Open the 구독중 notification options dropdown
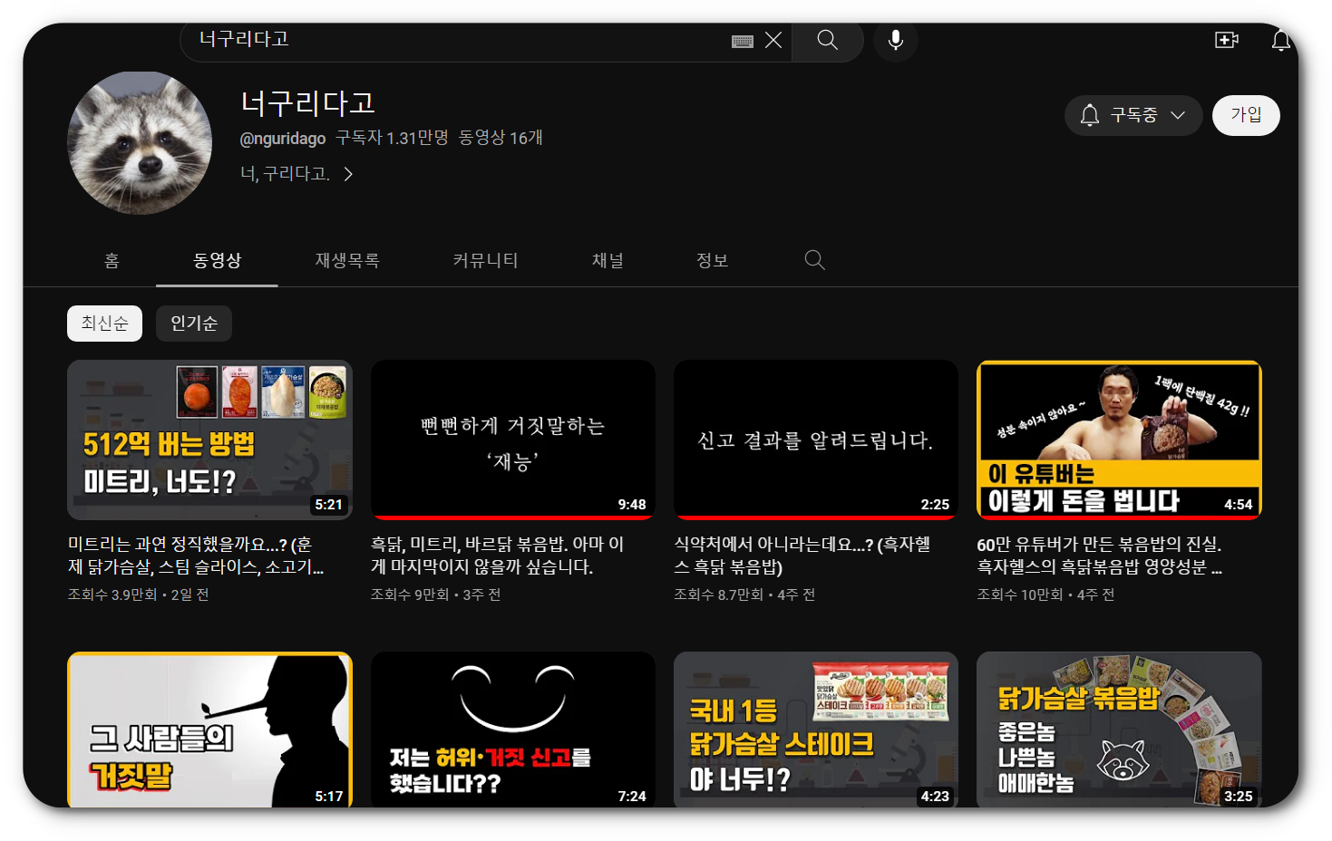Viewport: 1332px width, 841px height. pos(1179,115)
